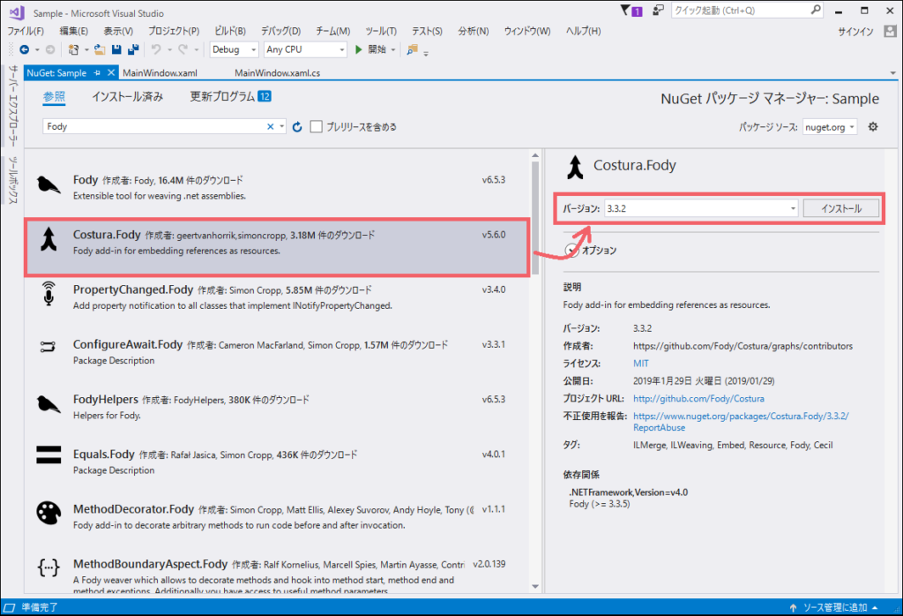
Task: Select the Costura.Fody package row
Action: (276, 247)
